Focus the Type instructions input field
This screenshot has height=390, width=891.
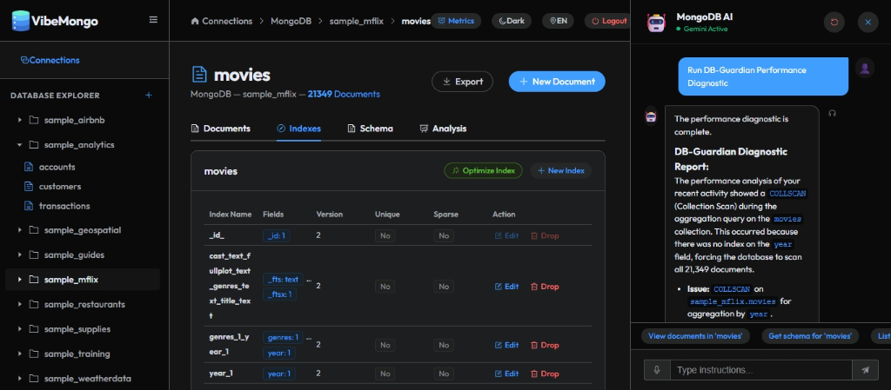[x=761, y=370]
